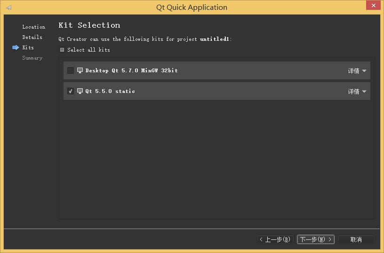
Task: Go to the Details wizard step
Action: click(32, 37)
